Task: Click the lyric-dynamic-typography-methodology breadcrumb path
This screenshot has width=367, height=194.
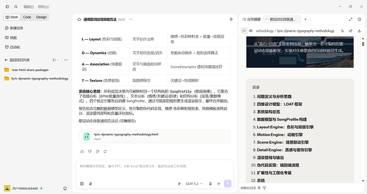Action: [306, 31]
